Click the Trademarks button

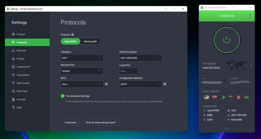click(70, 123)
